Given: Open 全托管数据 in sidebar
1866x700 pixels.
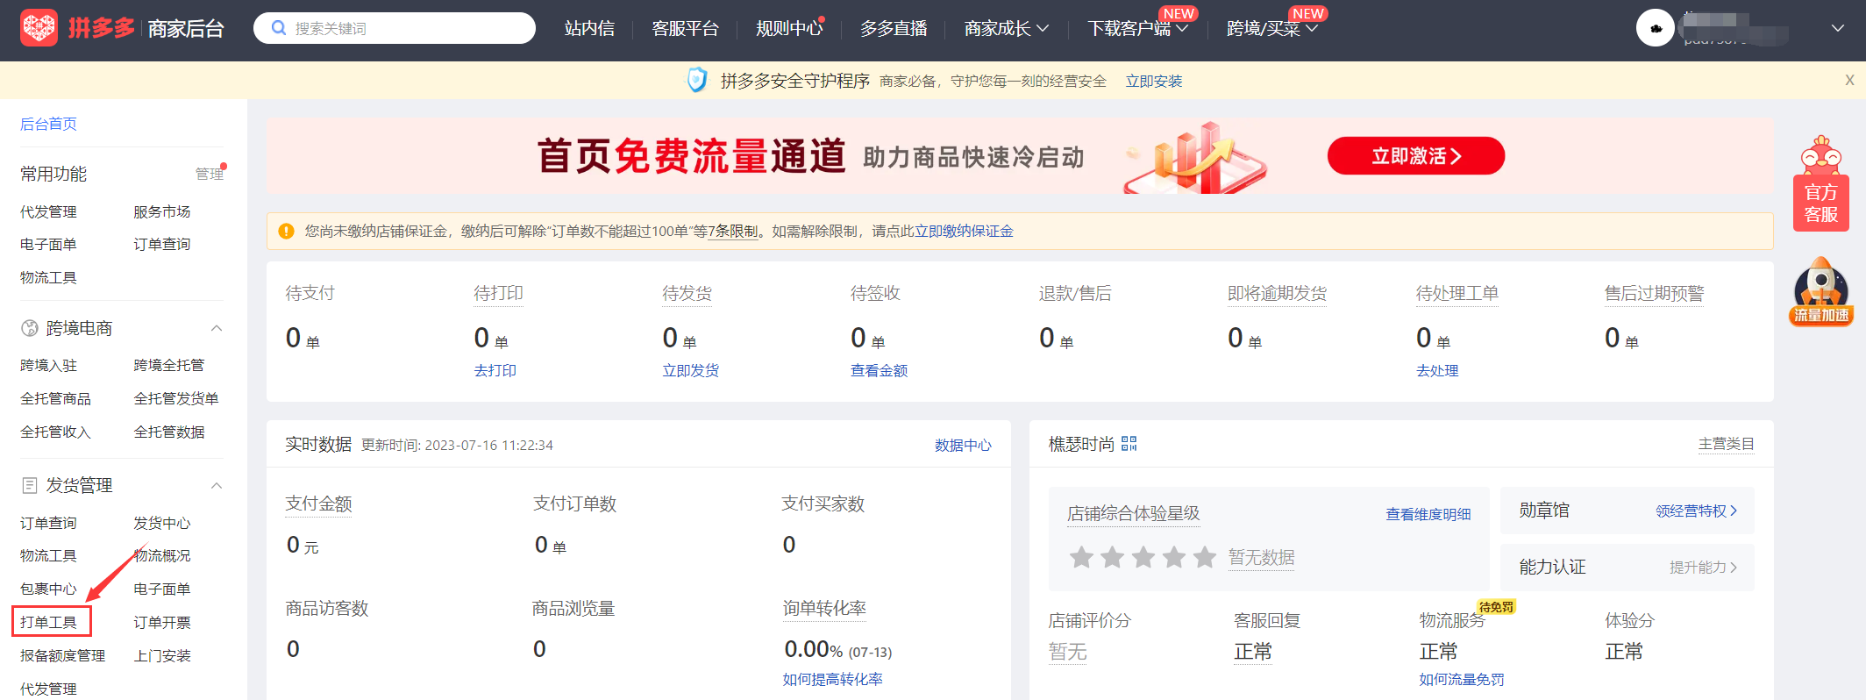Looking at the screenshot, I should (168, 432).
